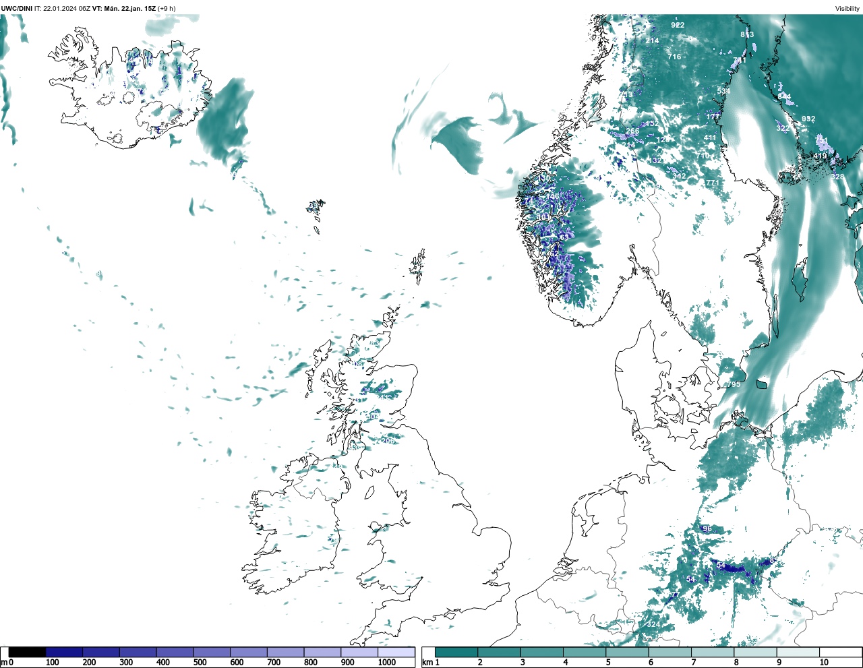
Task: Click the '328' visibility value label
Action: point(837,177)
